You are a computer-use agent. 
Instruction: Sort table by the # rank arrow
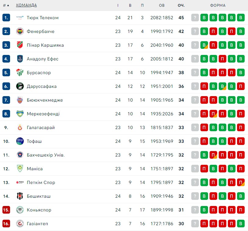[x=6, y=5]
